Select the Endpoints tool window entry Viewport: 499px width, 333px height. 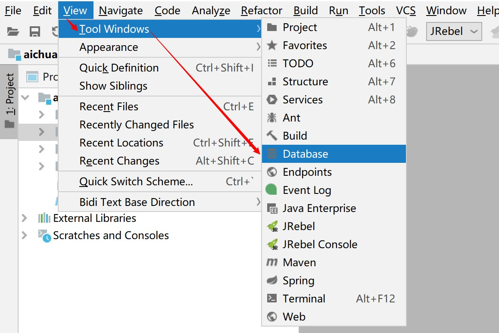[x=307, y=172]
